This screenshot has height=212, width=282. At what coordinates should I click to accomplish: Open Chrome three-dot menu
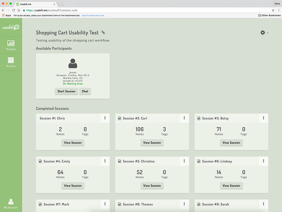tap(279, 10)
